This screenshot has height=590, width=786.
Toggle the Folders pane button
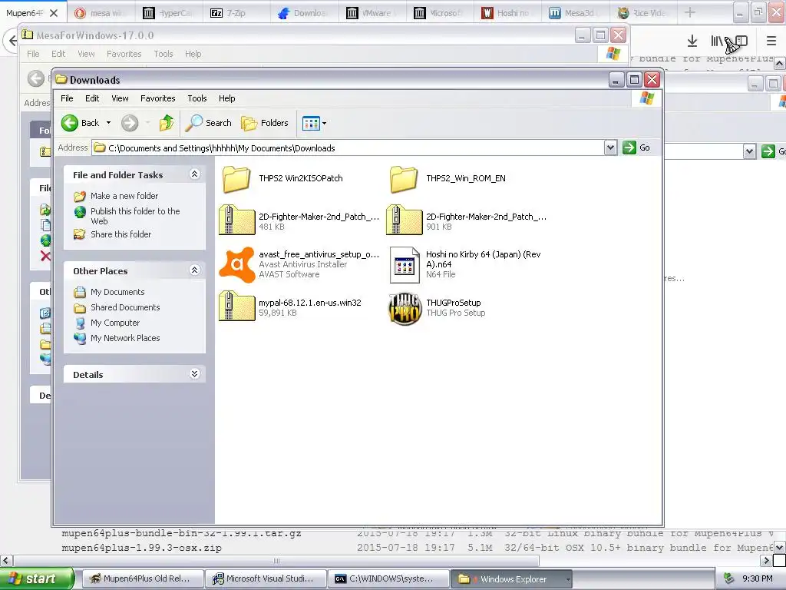coord(265,123)
